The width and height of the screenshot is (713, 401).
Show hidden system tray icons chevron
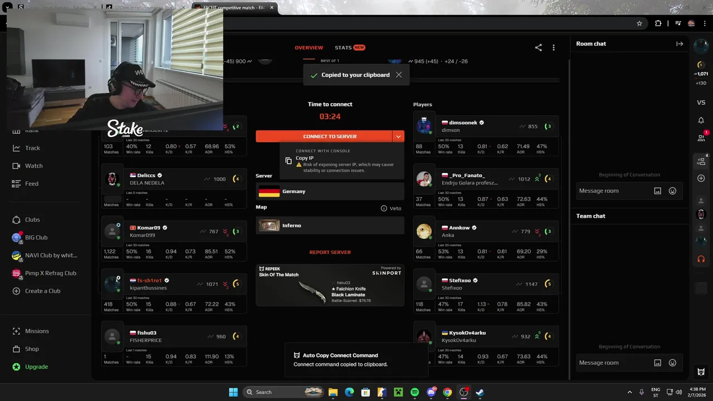(629, 392)
